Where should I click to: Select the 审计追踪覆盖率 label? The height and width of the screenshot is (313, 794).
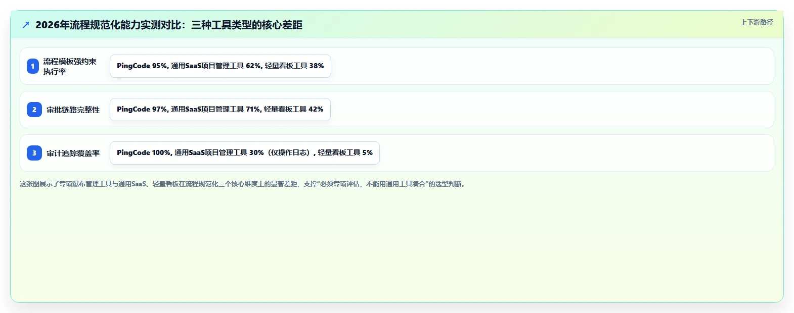click(73, 153)
